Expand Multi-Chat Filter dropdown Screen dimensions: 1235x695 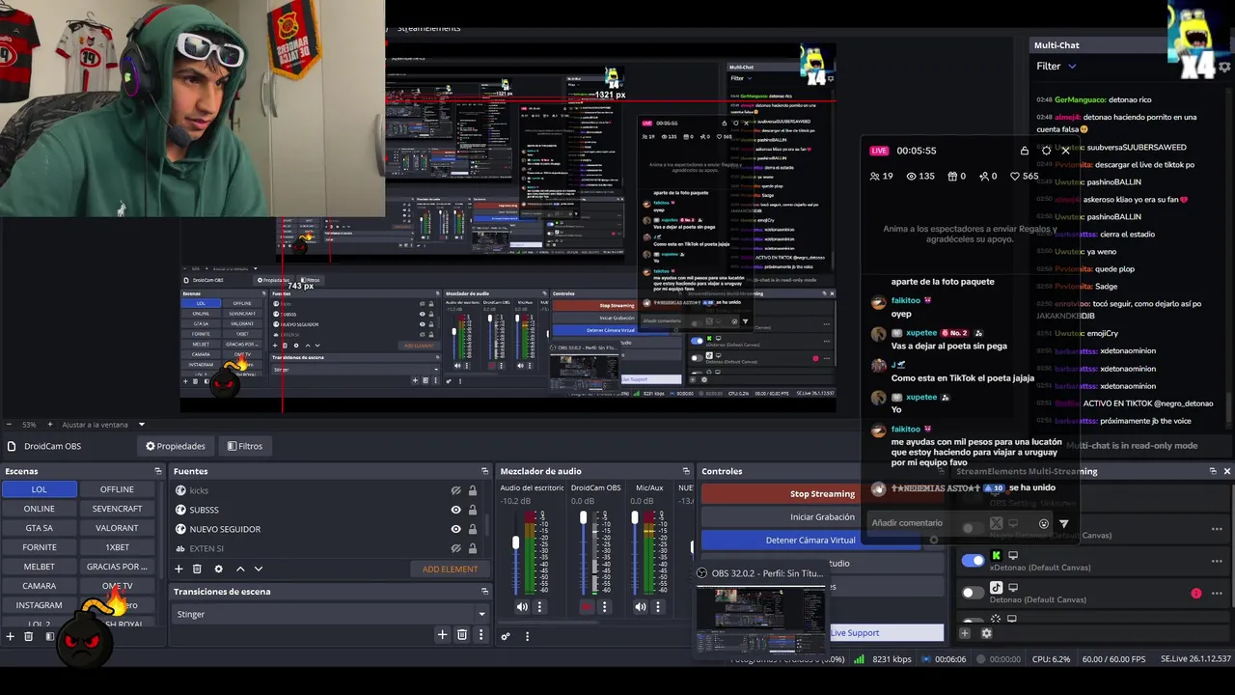pos(1057,66)
